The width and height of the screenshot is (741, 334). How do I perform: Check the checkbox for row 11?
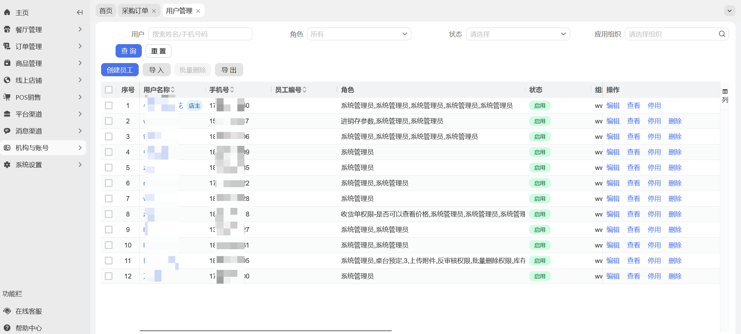pos(109,261)
